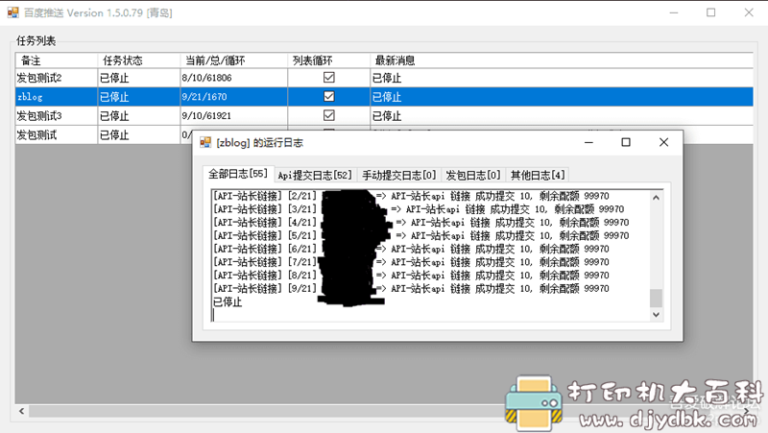Click the log vertical scrollbar thumb
Viewport: 768px width, 433px height.
click(x=656, y=299)
